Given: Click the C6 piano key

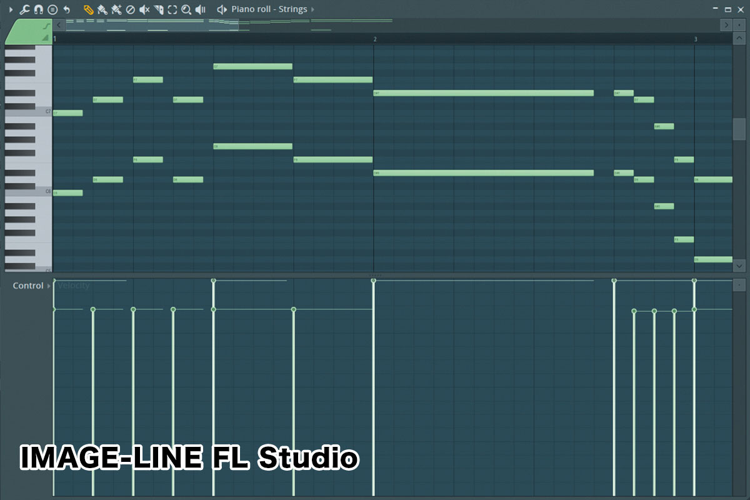Looking at the screenshot, I should [29, 192].
